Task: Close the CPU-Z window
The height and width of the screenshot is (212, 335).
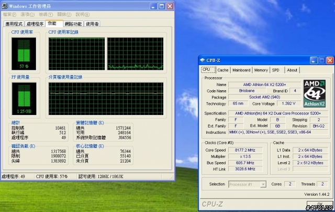Action: pyautogui.click(x=330, y=60)
